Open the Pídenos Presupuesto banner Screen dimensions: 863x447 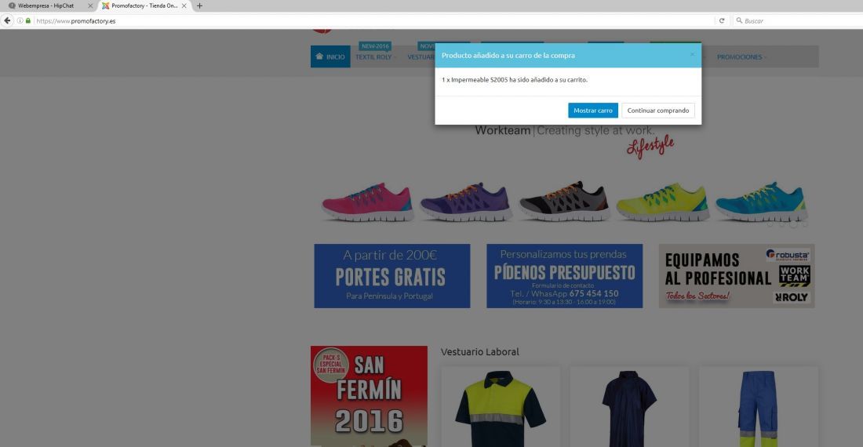coord(564,276)
